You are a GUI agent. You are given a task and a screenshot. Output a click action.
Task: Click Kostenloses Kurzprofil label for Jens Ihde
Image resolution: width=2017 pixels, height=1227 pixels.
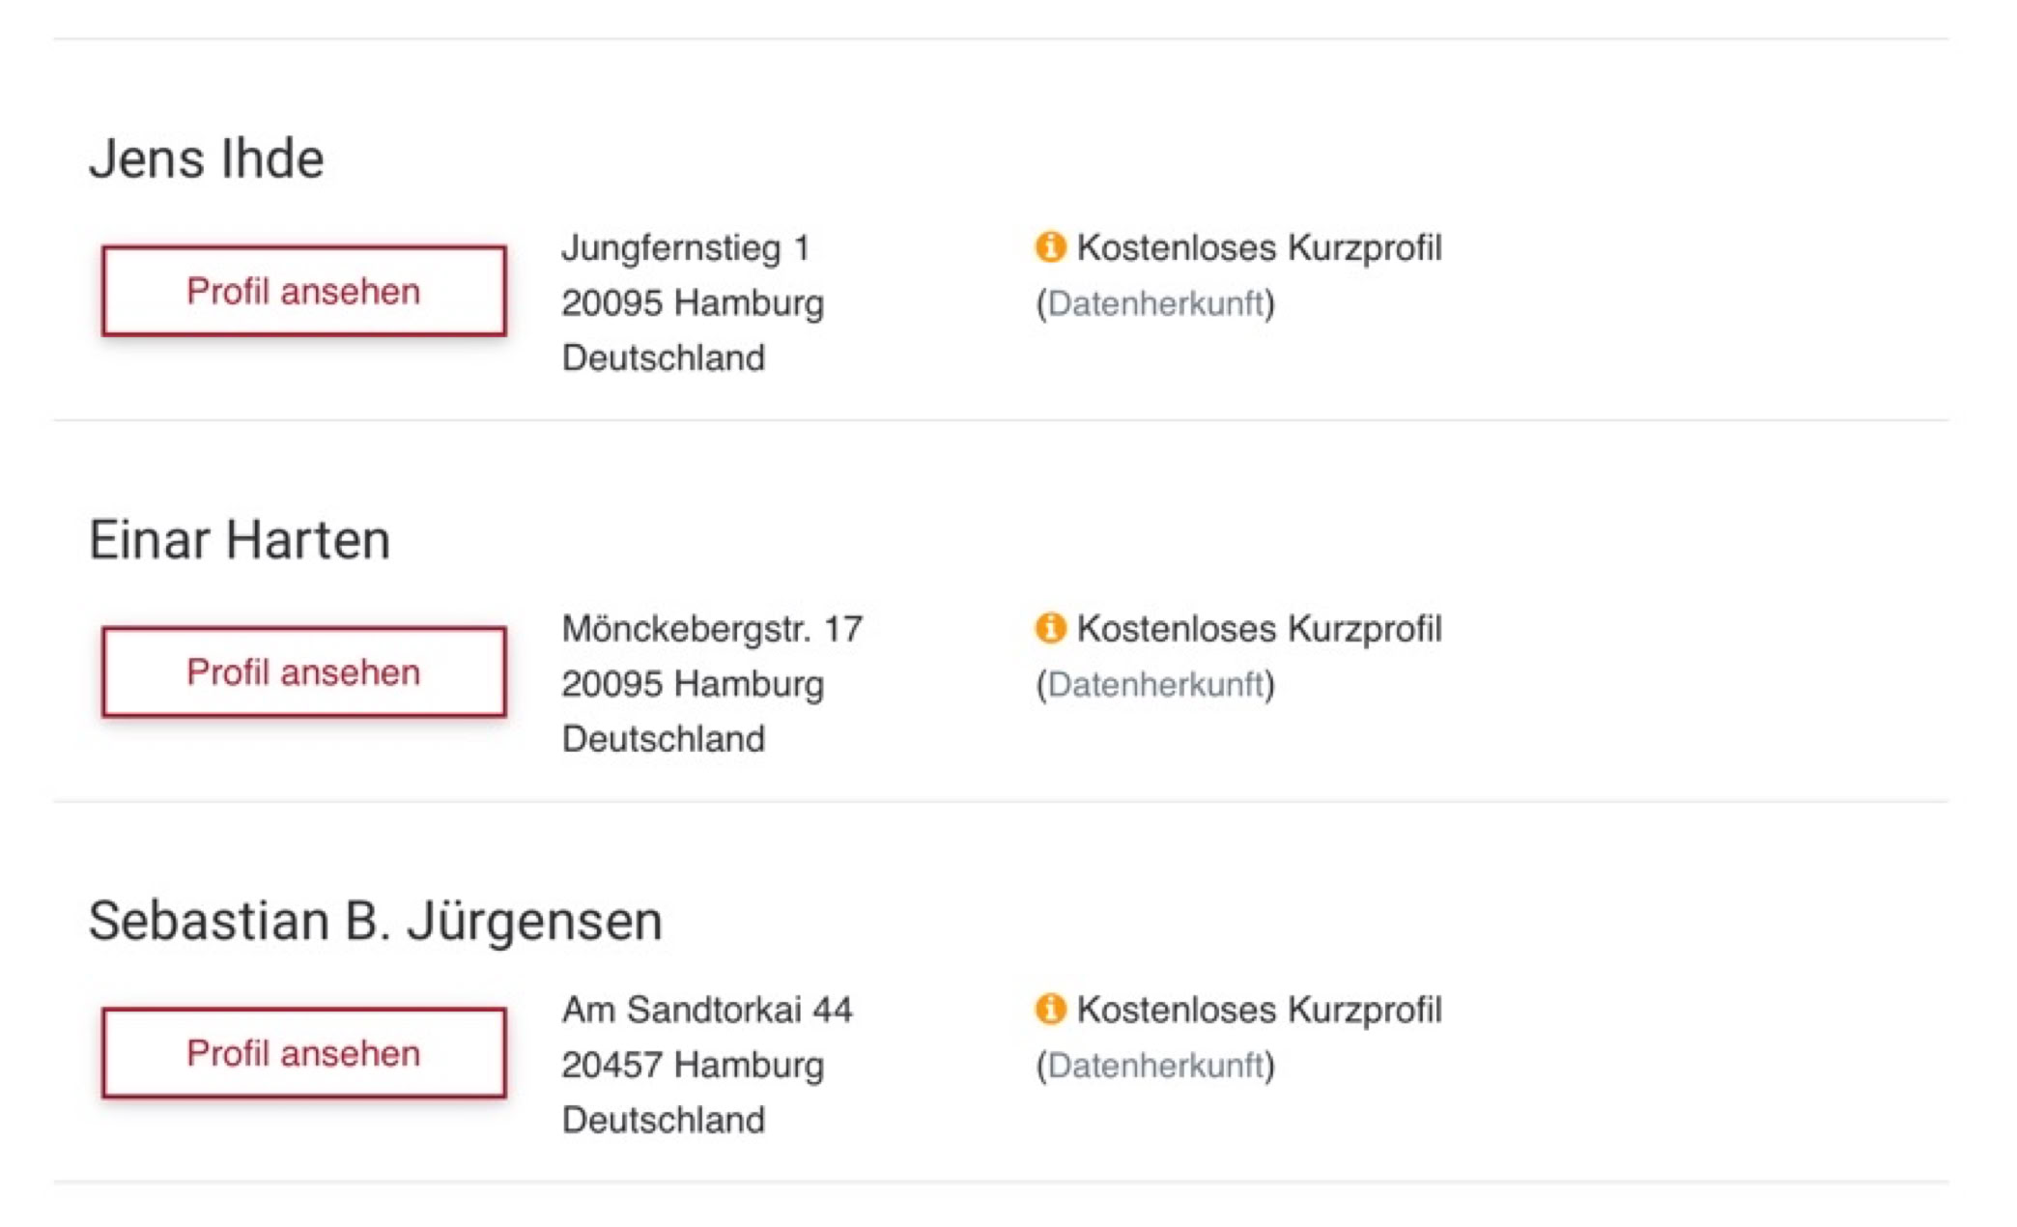1259,248
